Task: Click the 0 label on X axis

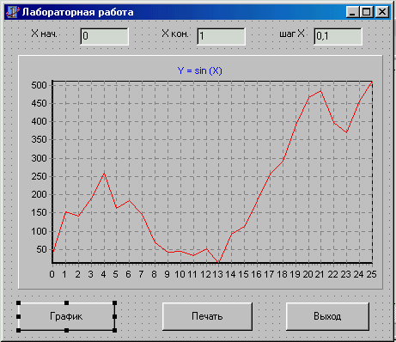Action: (52, 274)
